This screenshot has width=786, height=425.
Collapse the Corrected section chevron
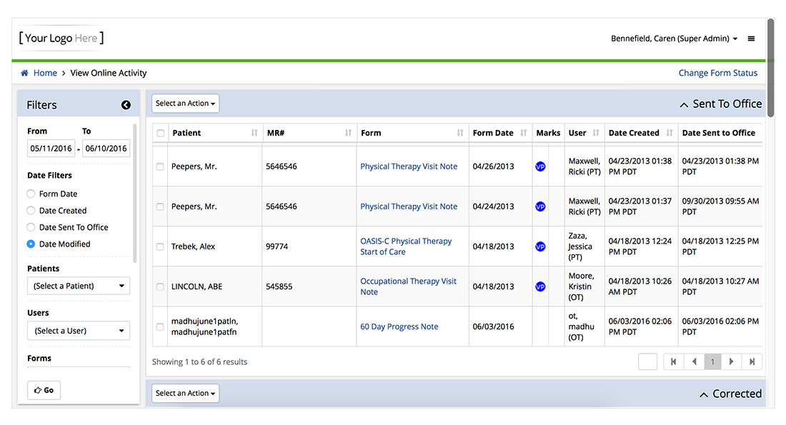704,394
